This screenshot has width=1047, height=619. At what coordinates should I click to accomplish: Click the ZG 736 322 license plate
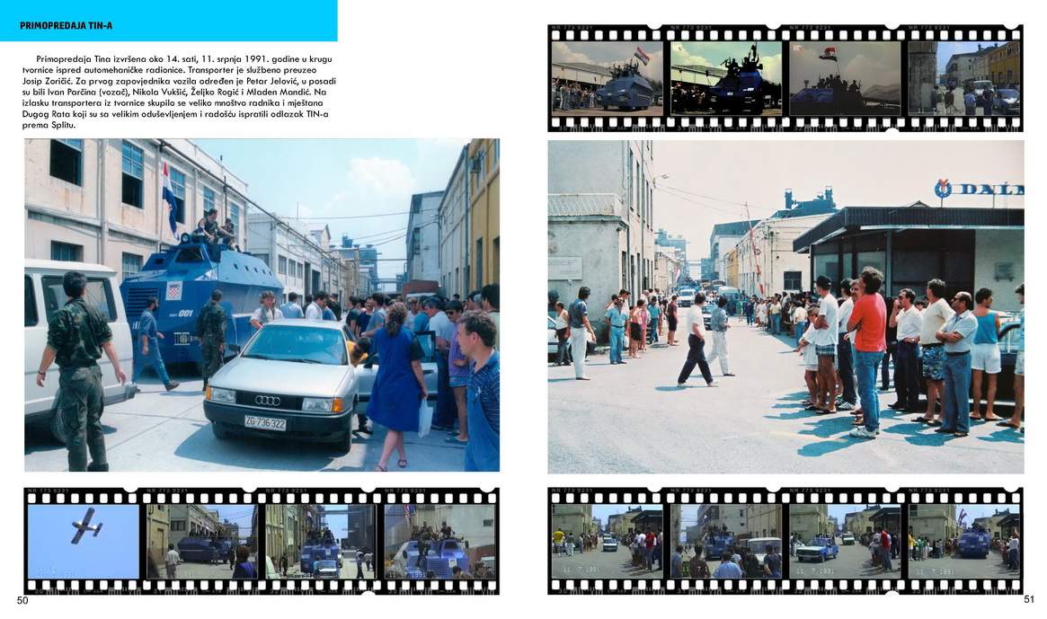click(x=264, y=422)
